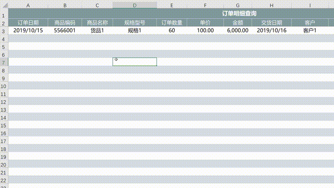Click the cell with product code 5566001
Image resolution: width=334 pixels, height=188 pixels.
pyautogui.click(x=65, y=31)
